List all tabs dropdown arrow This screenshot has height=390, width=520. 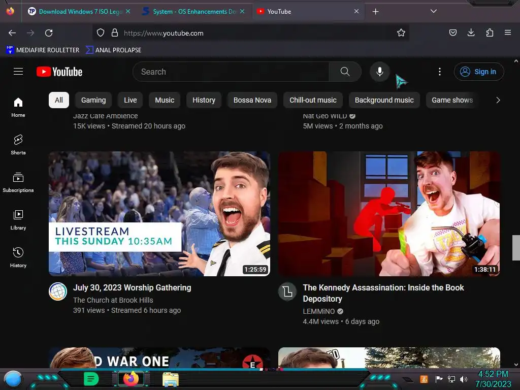pyautogui.click(x=434, y=11)
